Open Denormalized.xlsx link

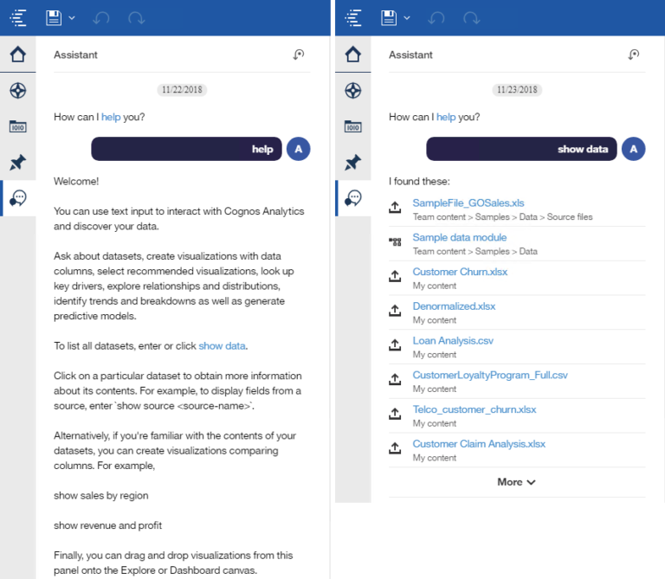(x=454, y=306)
